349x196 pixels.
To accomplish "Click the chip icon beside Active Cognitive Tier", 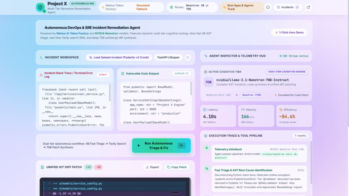I will pos(205,72).
